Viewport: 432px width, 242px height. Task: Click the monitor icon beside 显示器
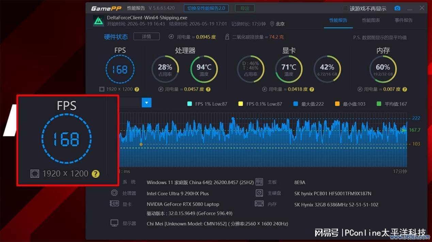(114, 223)
